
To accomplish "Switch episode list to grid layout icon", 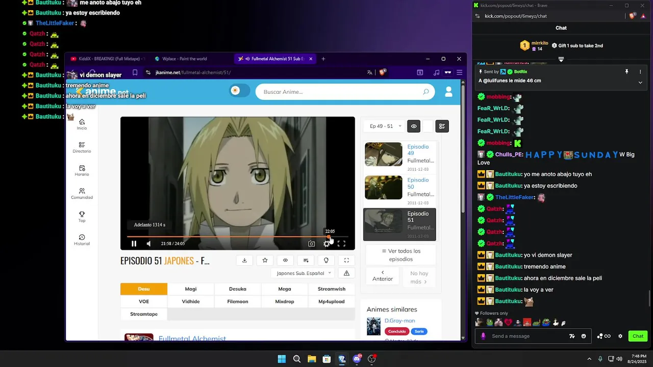I will (442, 126).
